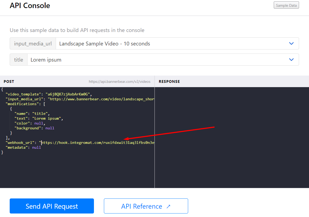
Task: Place cursor on video_template ID string
Action: coord(69,94)
